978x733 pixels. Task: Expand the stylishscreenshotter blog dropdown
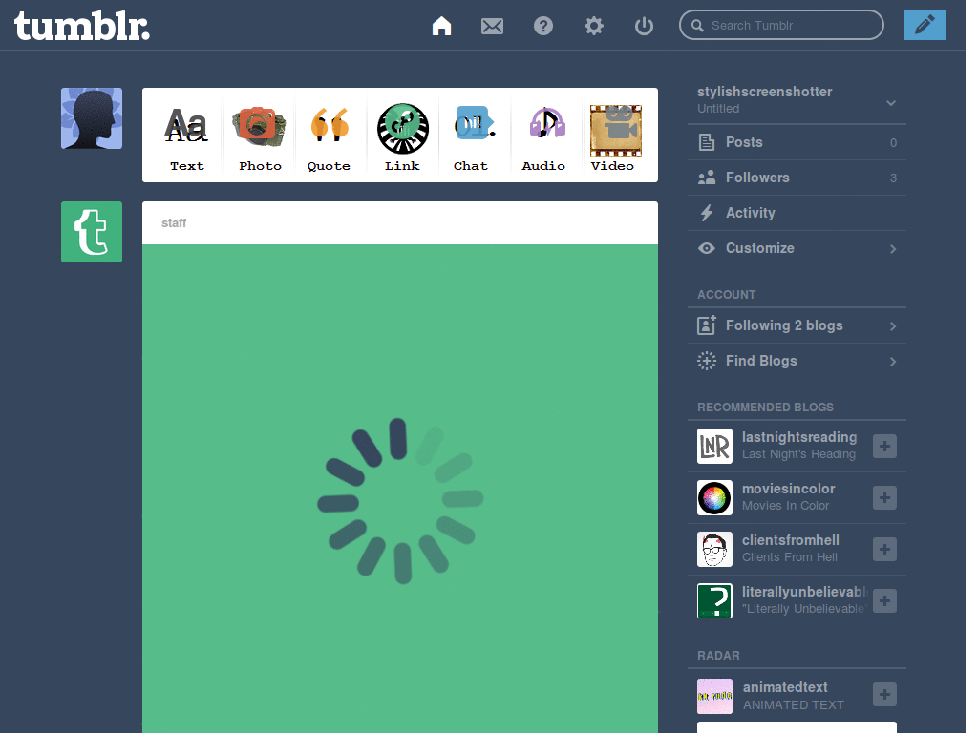(891, 103)
